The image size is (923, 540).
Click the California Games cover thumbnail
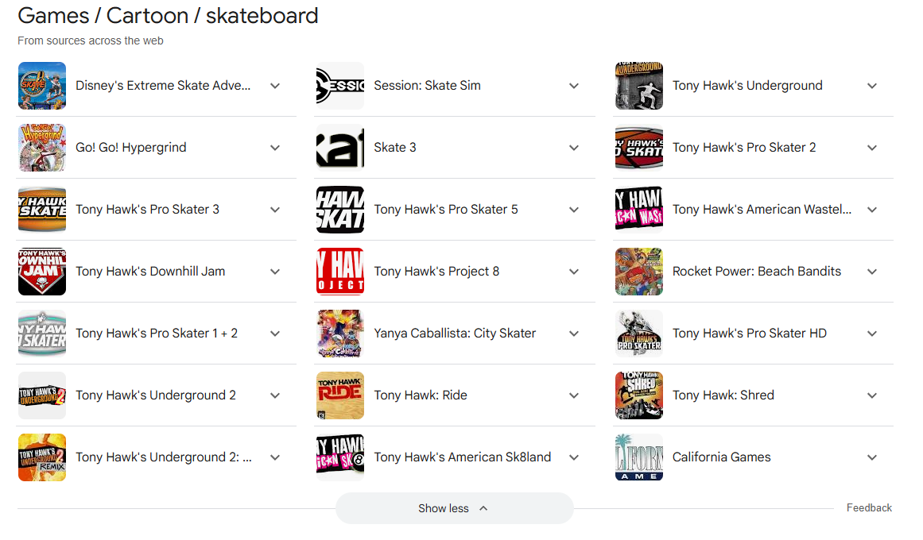[638, 457]
